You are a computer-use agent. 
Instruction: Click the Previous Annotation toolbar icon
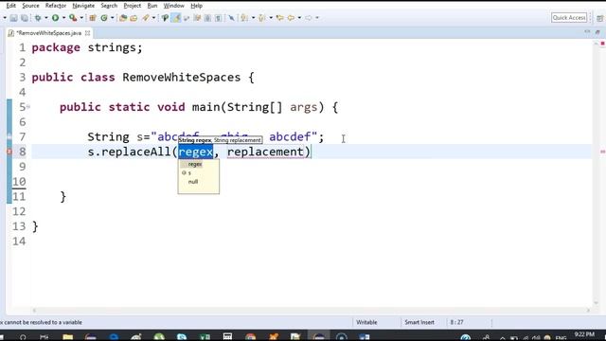tap(262, 18)
